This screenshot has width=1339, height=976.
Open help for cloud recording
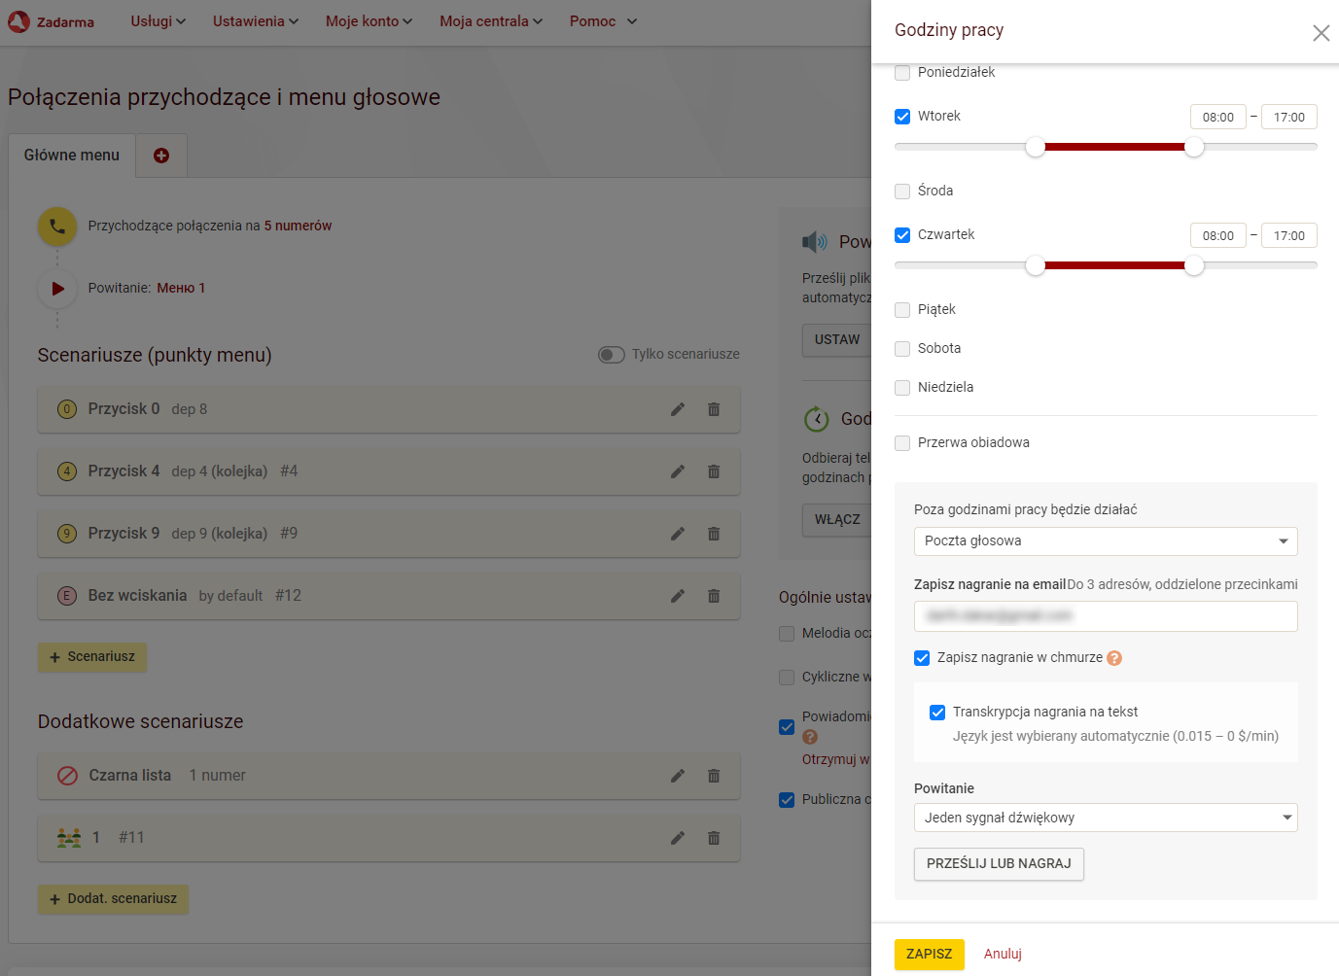pyautogui.click(x=1114, y=658)
